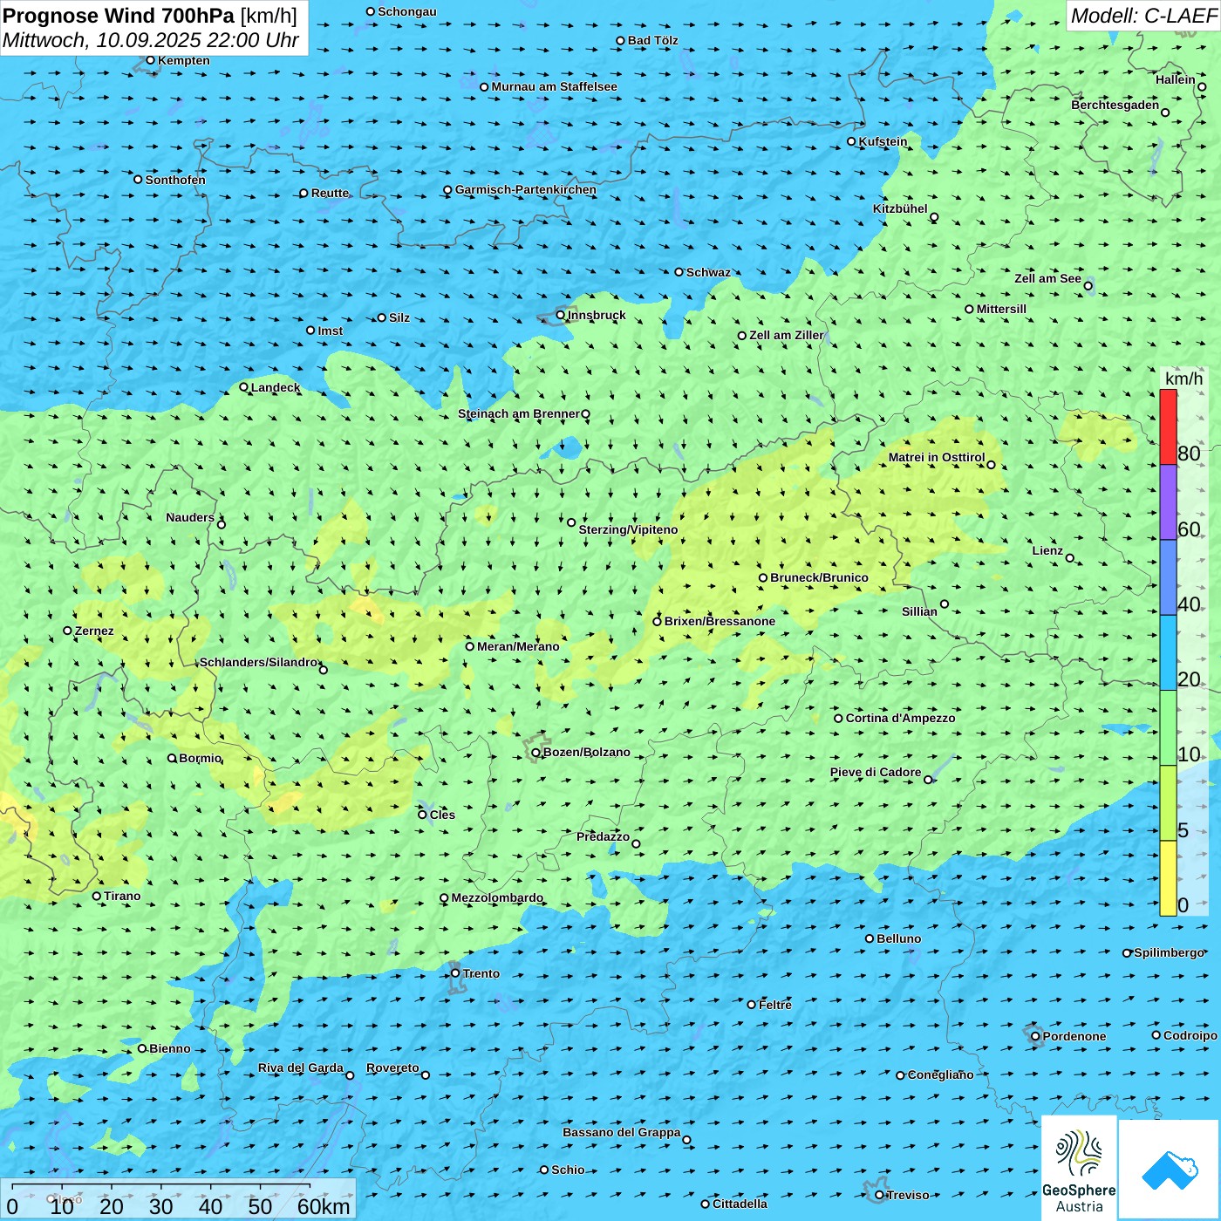
Task: Pick the purple 60–80 km/h legend band
Action: [x=1168, y=501]
